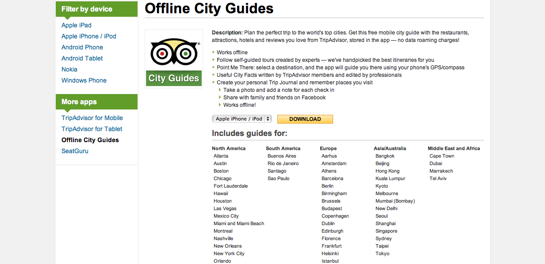This screenshot has height=264, width=545.
Task: Select Singapore guide entry
Action: tap(387, 231)
